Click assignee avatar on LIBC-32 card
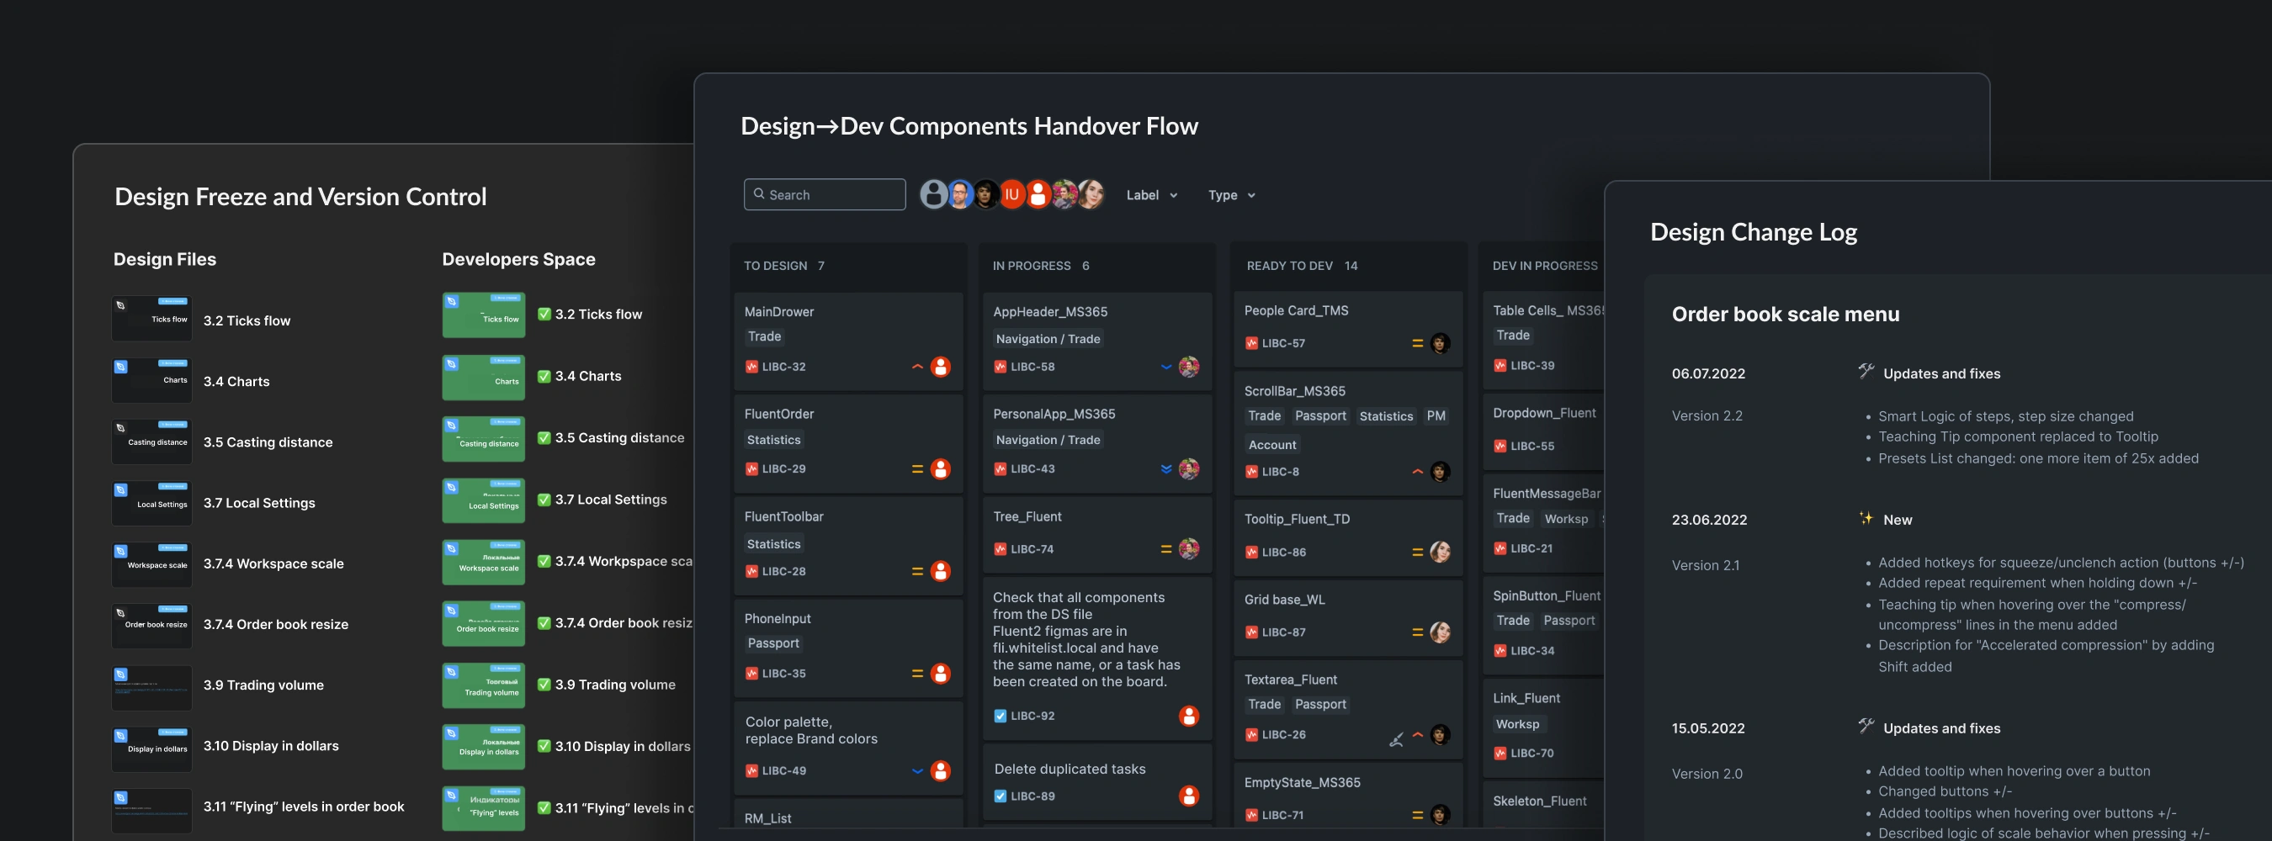The height and width of the screenshot is (841, 2272). (940, 367)
